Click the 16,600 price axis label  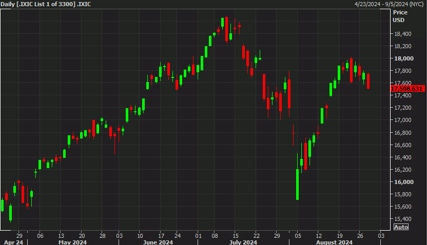click(x=403, y=145)
